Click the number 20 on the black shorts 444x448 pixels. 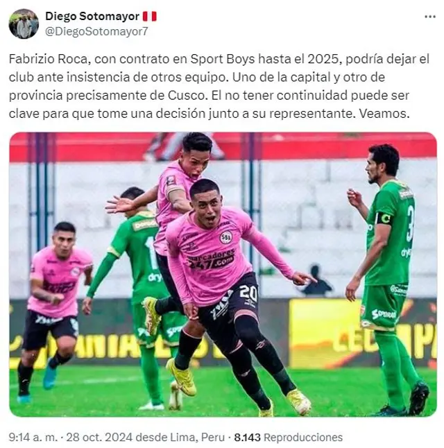click(x=248, y=293)
